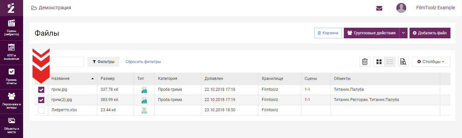Switch to list rows view

click(390, 62)
